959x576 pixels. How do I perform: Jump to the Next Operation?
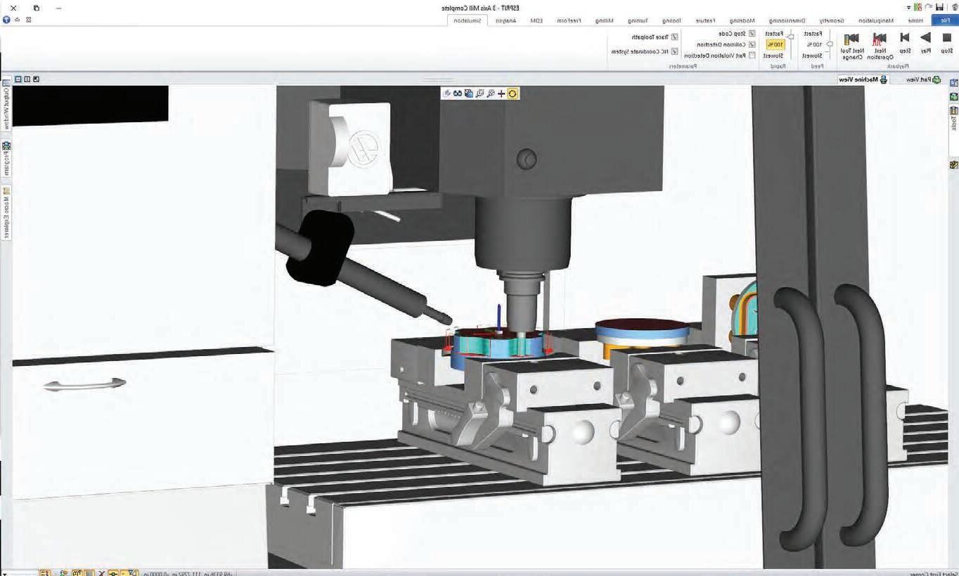[x=880, y=45]
